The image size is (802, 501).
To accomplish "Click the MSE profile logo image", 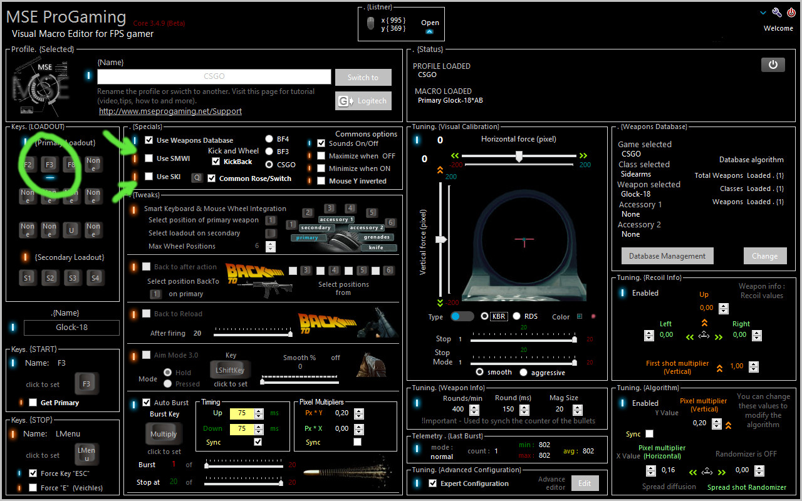I will tap(40, 88).
